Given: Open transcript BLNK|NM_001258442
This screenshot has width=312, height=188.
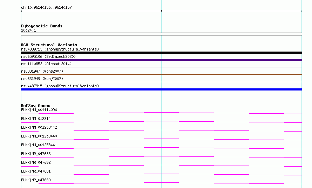Looking at the screenshot, I should point(39,127).
